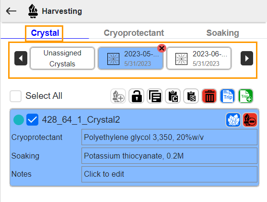Viewport: 267px width, 202px height.
Task: Switch to the Soaking tab
Action: pyautogui.click(x=223, y=33)
